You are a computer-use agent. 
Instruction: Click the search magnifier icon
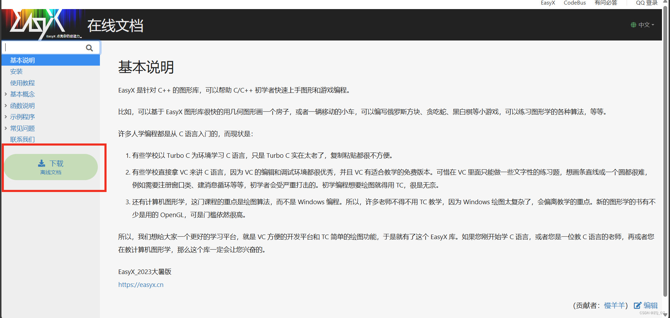click(89, 47)
